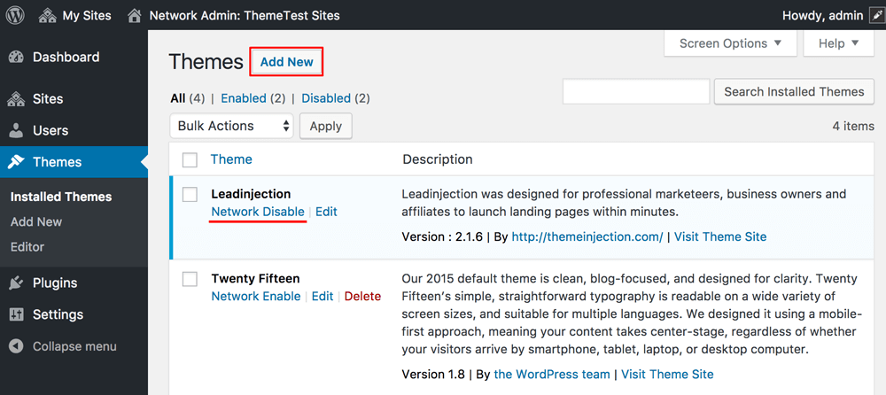
Task: Open the WordPress team link
Action: 552,374
